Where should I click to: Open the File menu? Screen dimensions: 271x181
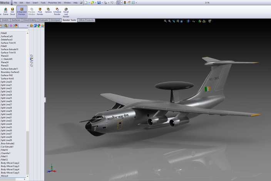(15, 3)
